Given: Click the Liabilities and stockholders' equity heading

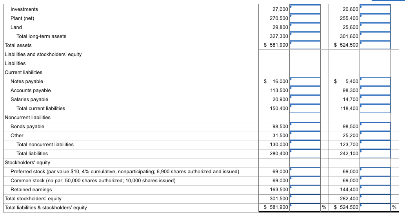Looking at the screenshot, I should pyautogui.click(x=43, y=54).
